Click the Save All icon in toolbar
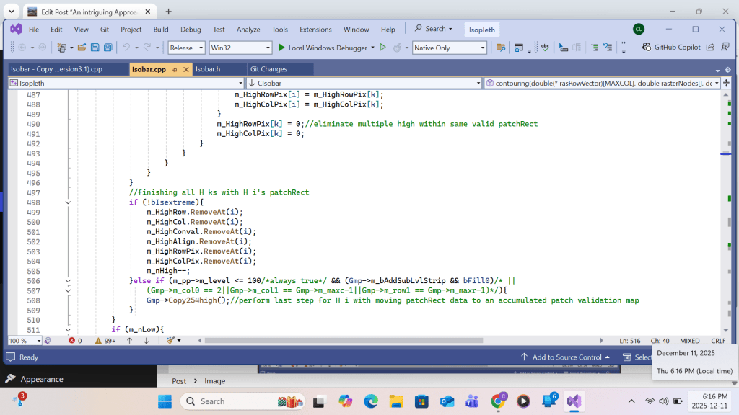This screenshot has width=739, height=415. [108, 48]
